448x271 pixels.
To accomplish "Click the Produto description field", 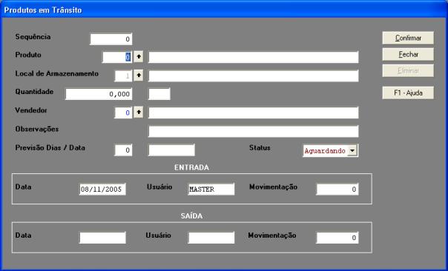I will (254, 57).
